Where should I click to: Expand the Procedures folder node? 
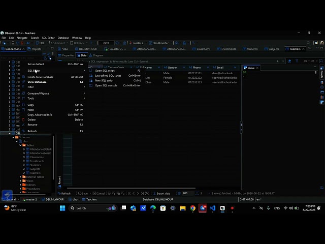20,189
